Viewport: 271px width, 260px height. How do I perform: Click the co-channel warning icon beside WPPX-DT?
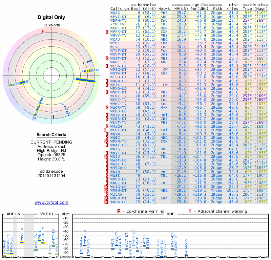[107, 31]
